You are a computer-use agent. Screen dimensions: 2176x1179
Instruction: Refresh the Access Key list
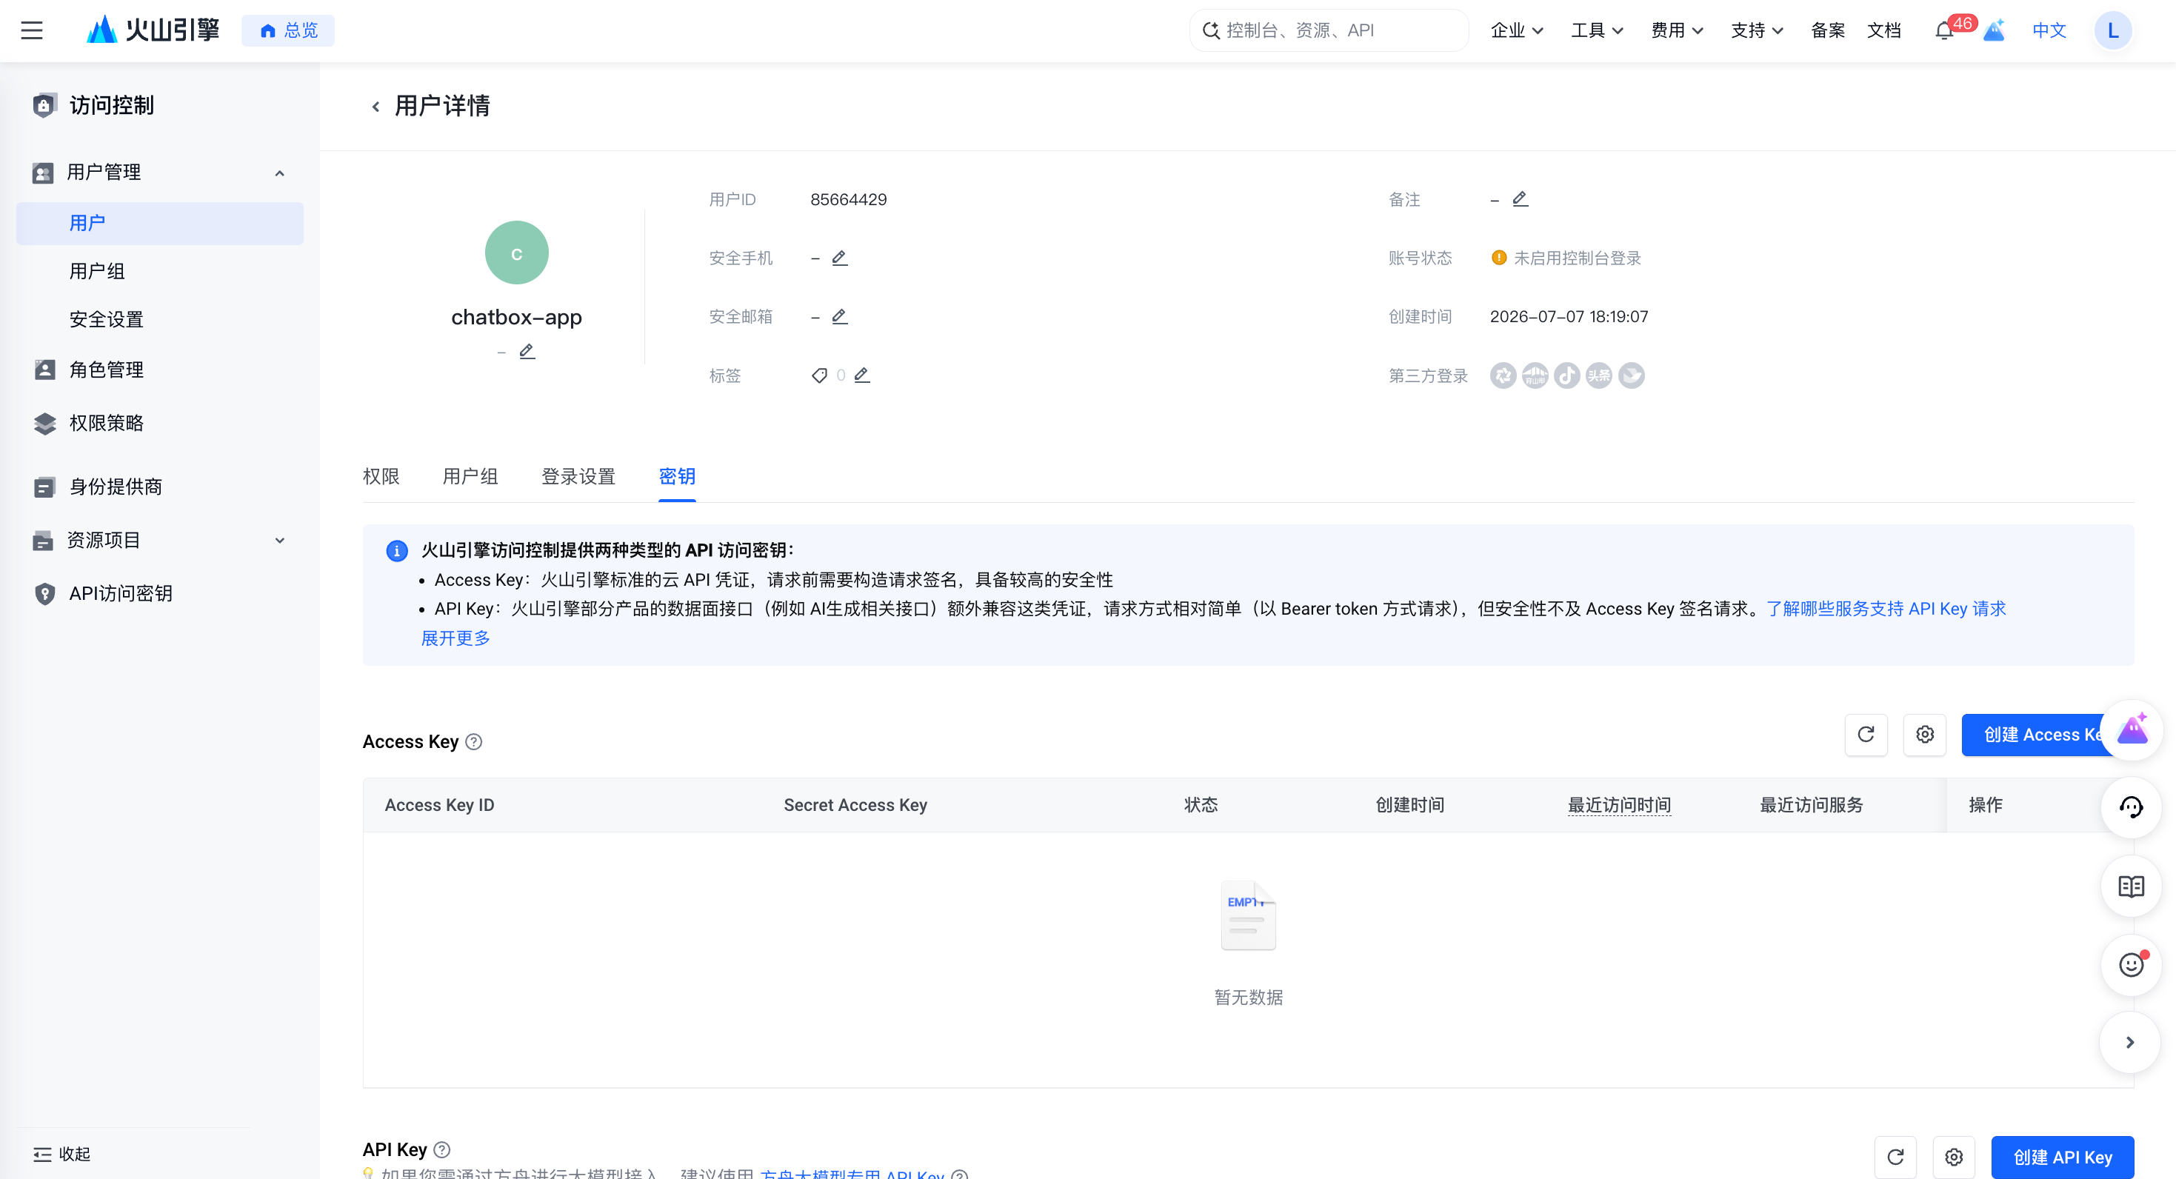[1866, 734]
